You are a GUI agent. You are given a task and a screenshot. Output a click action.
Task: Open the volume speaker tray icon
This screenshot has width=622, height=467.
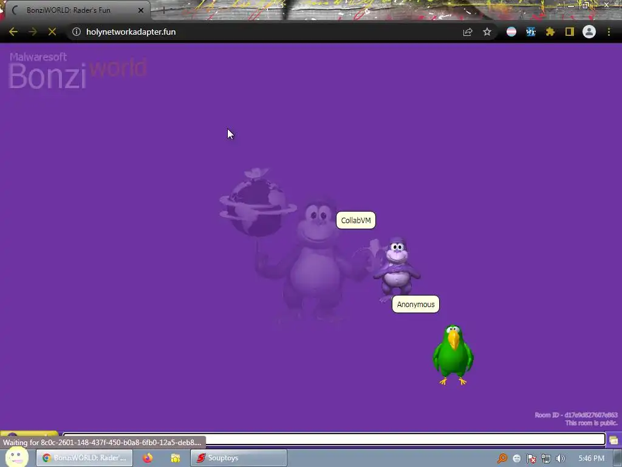coord(561,458)
